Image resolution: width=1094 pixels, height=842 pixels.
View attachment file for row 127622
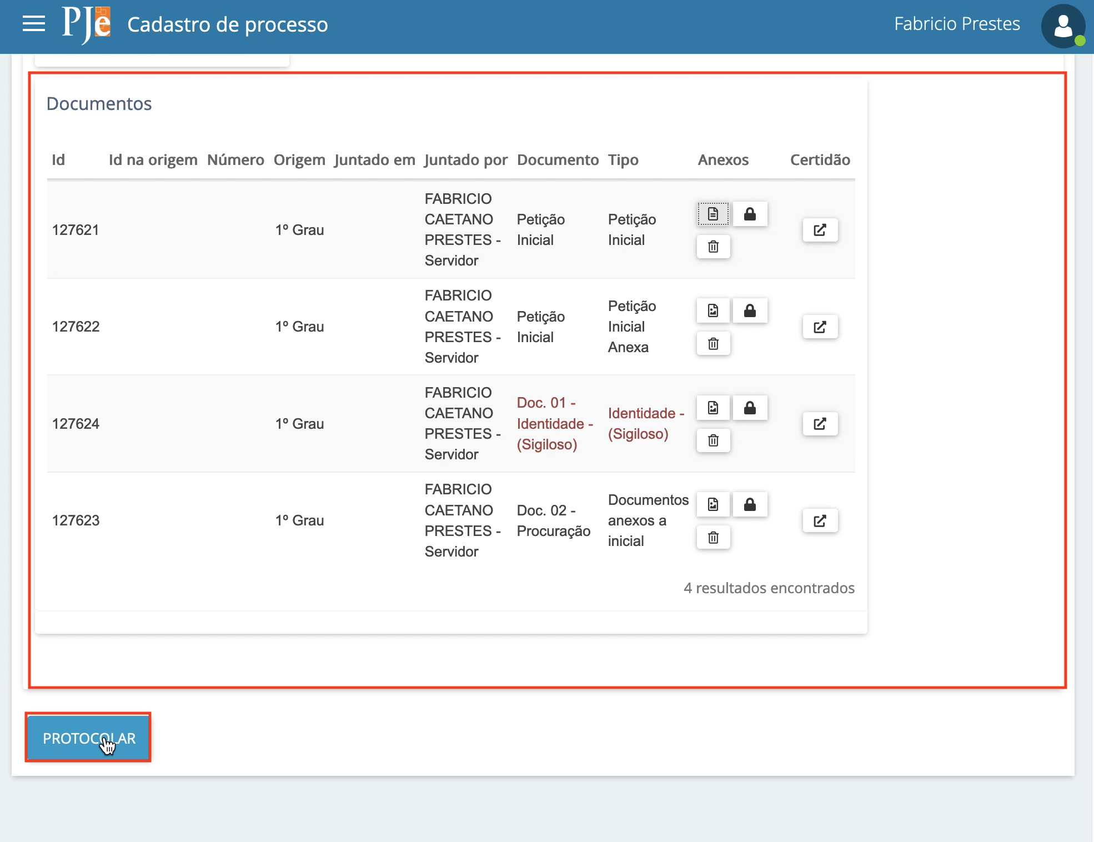point(713,310)
